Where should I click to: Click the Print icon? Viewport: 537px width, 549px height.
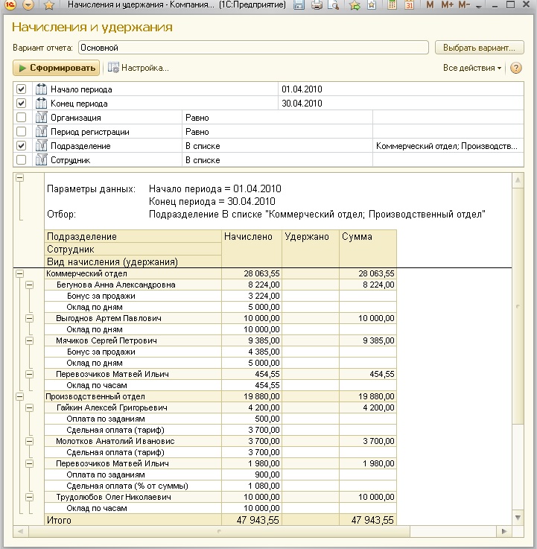click(x=317, y=6)
